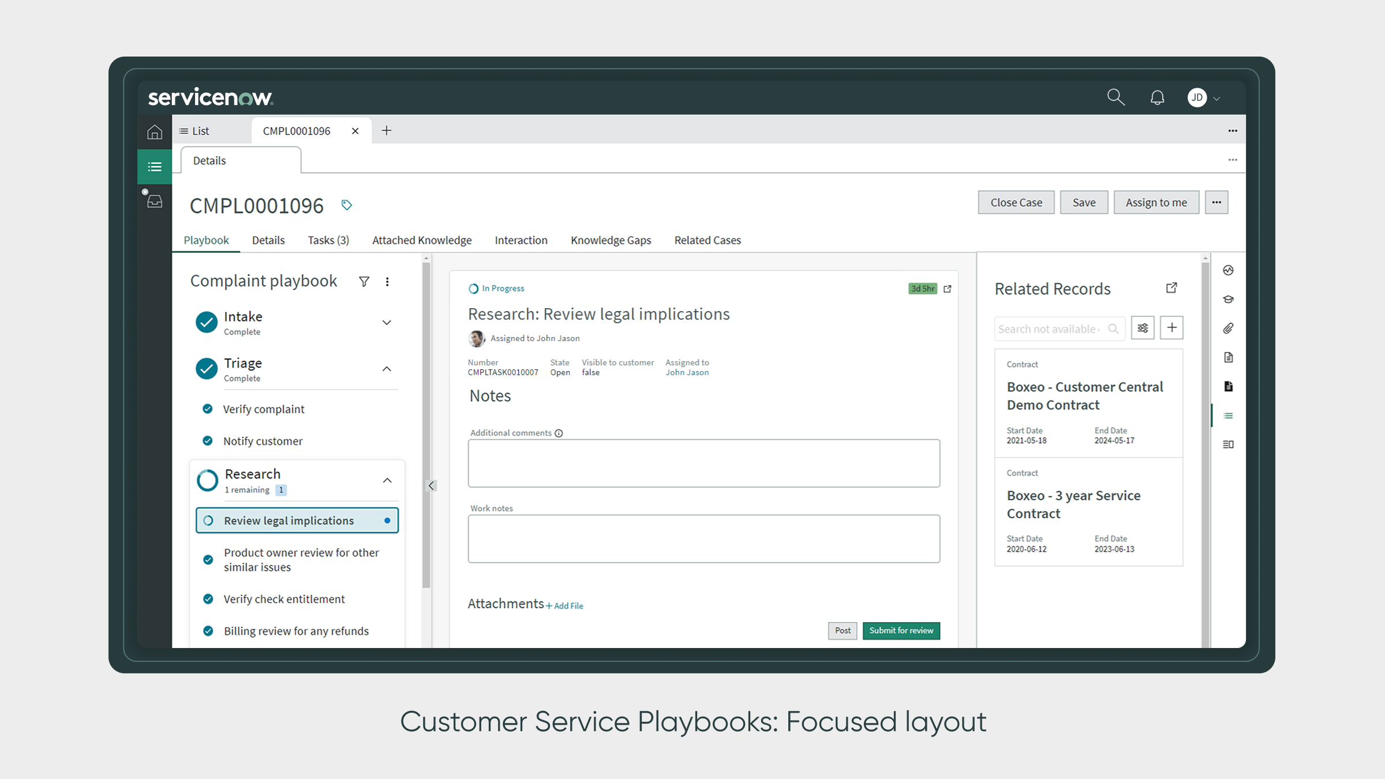Click the Verify complaint completed checkmark
Image resolution: width=1385 pixels, height=779 pixels.
[208, 409]
